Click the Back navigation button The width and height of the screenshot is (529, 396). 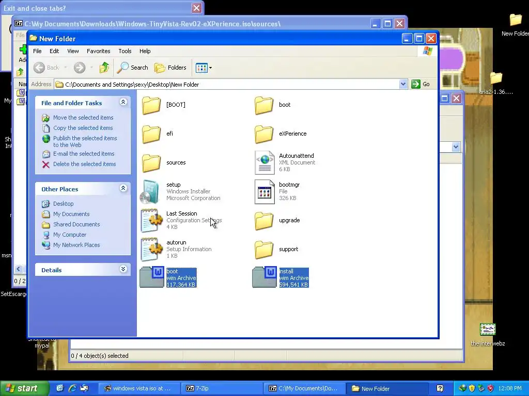(x=46, y=68)
